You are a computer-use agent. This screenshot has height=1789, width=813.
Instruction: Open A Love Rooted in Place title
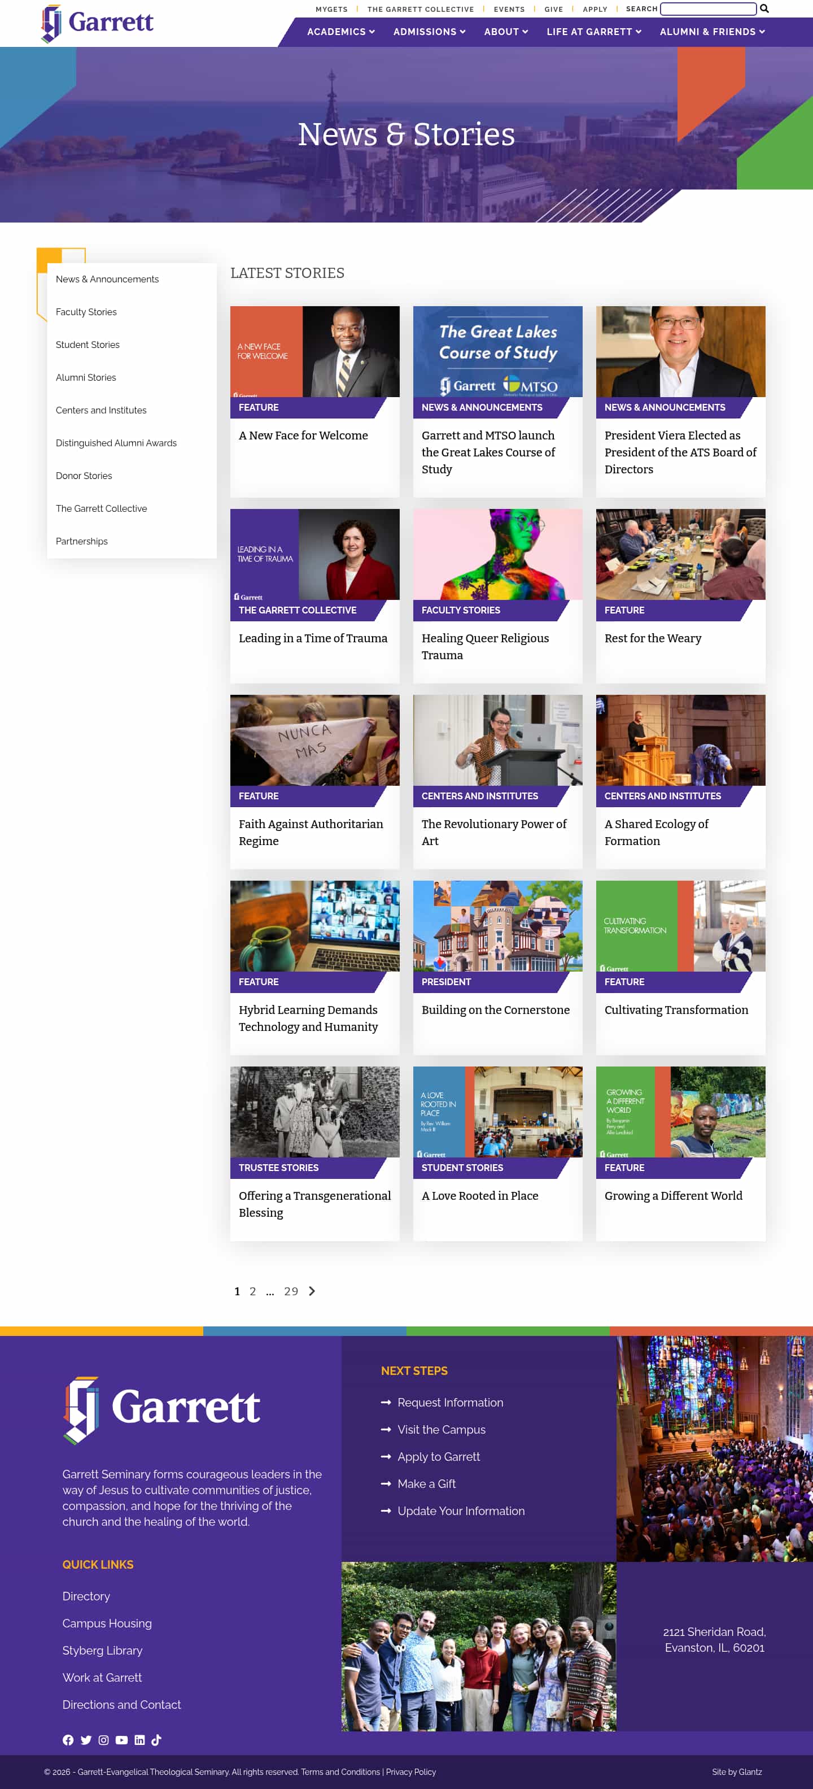tap(480, 1195)
